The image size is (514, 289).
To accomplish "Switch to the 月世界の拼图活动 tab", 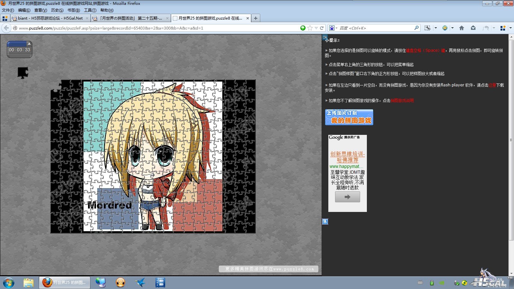I will 130,18.
